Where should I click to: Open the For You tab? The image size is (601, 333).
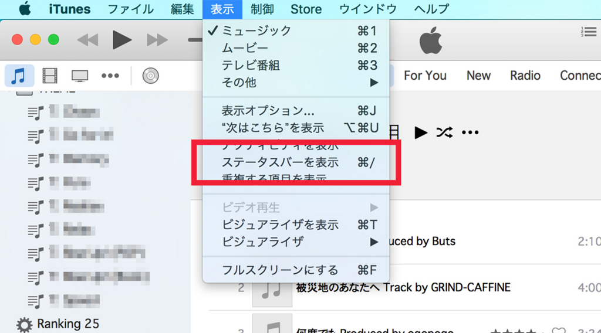(425, 76)
